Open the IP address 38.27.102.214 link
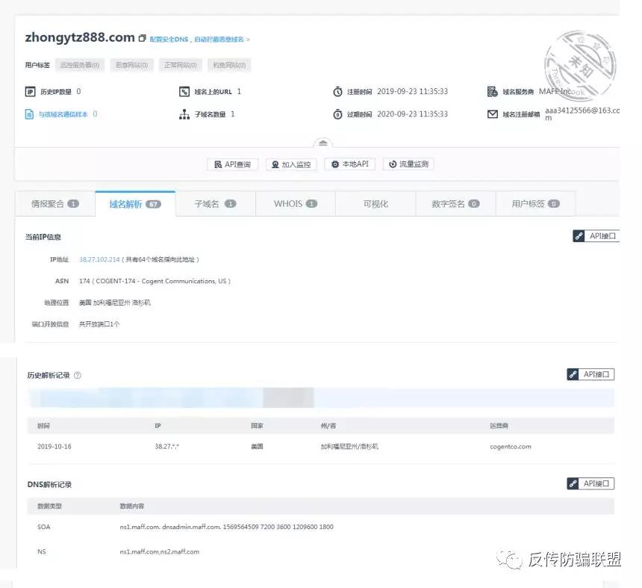 pyautogui.click(x=99, y=259)
